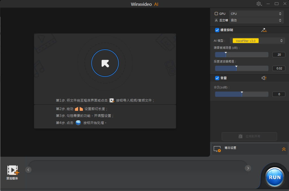Viewport: 289px width, 191px height.
Task: Open the AI model VoiceFilter v3.0 dropdown
Action: pos(257,41)
